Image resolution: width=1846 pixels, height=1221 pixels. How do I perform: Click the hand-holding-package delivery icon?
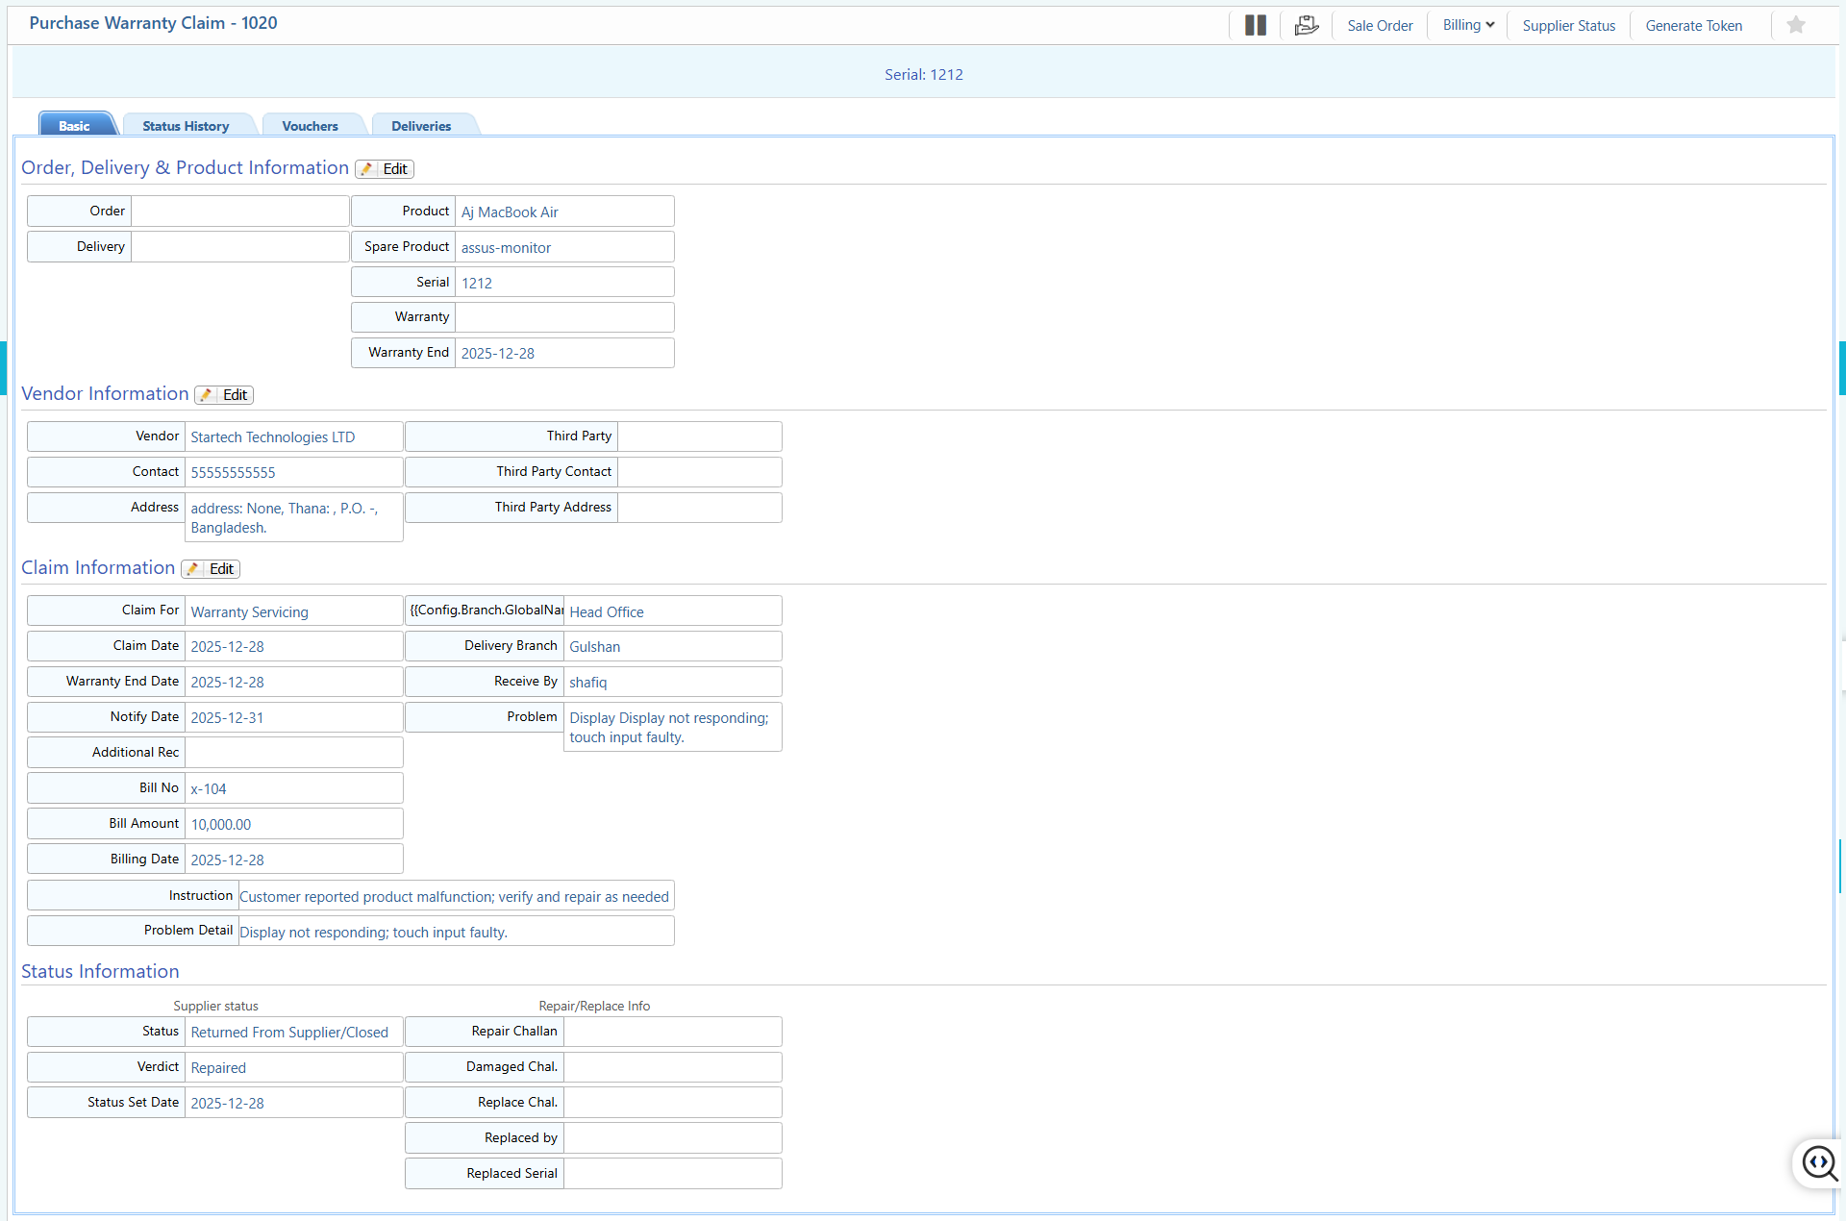[1306, 26]
